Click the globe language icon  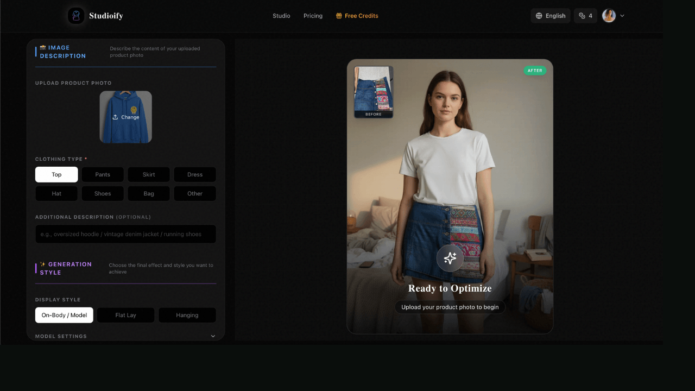click(539, 16)
